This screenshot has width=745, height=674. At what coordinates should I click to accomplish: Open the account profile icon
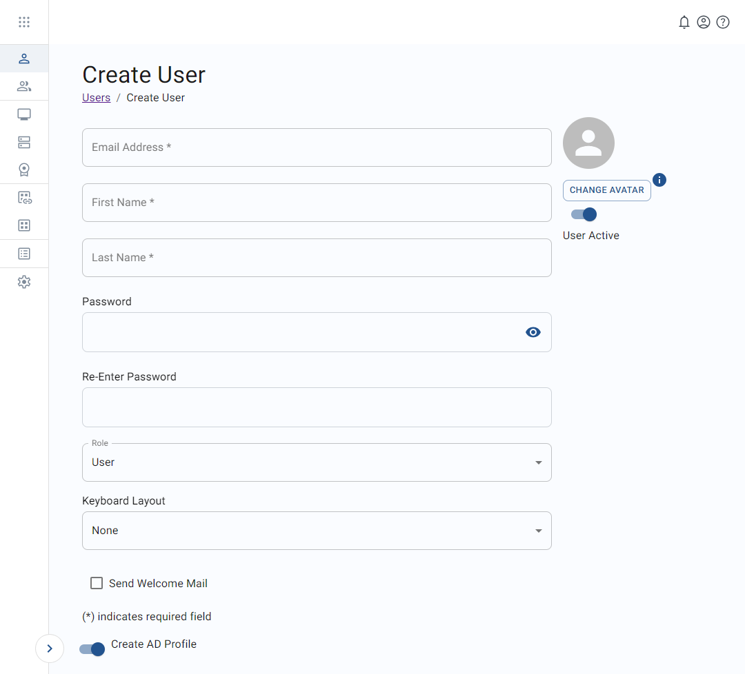click(703, 22)
